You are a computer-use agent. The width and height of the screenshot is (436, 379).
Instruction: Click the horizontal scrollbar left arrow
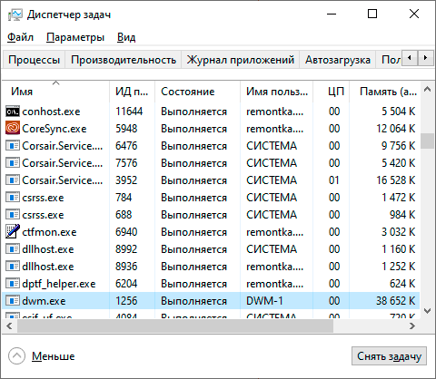(x=9, y=326)
